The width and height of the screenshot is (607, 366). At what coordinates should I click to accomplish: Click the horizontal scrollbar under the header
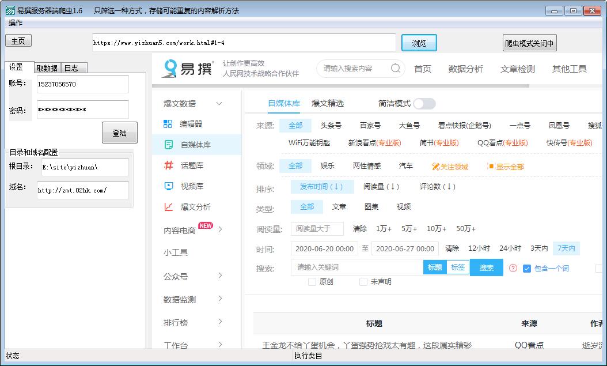click(341, 86)
